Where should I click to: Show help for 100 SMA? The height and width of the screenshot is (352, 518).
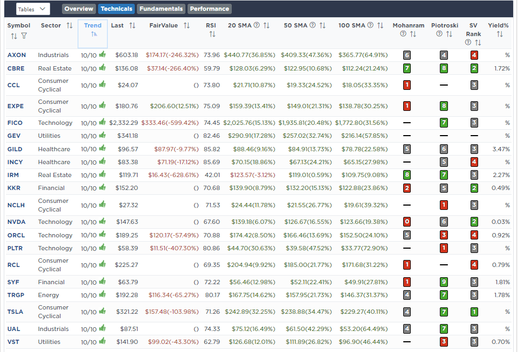(x=370, y=25)
